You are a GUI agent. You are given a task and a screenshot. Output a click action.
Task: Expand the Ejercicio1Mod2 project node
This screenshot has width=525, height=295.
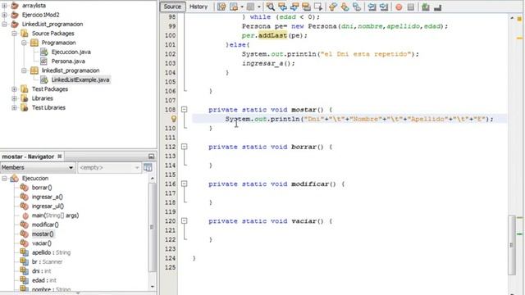pyautogui.click(x=4, y=15)
